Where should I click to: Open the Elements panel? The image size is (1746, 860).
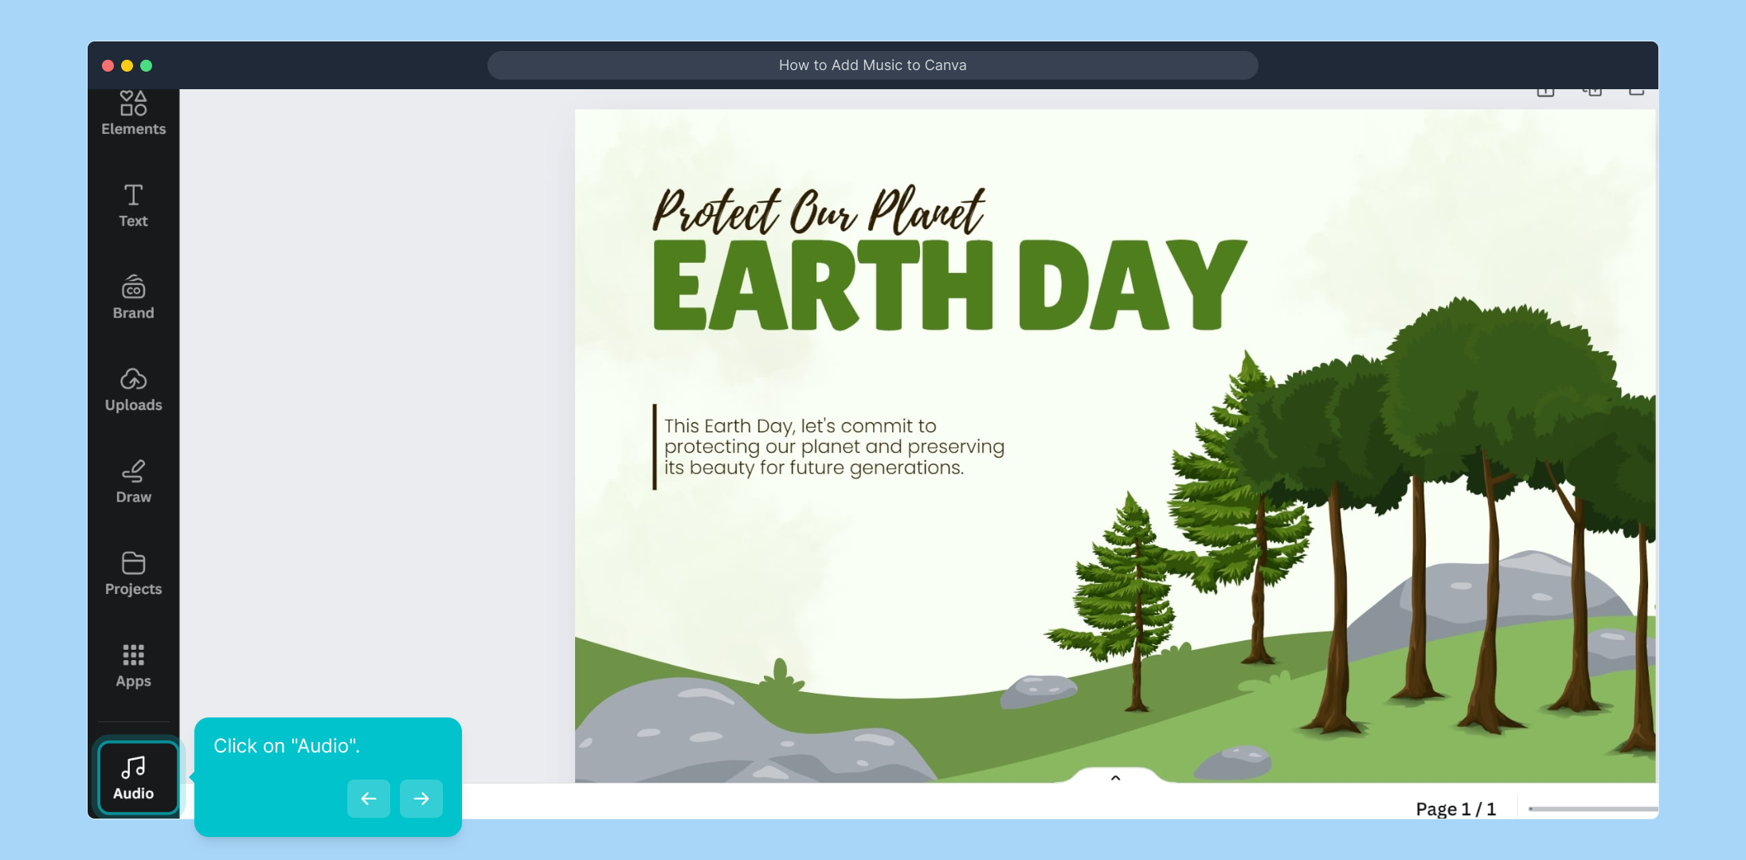pyautogui.click(x=133, y=114)
